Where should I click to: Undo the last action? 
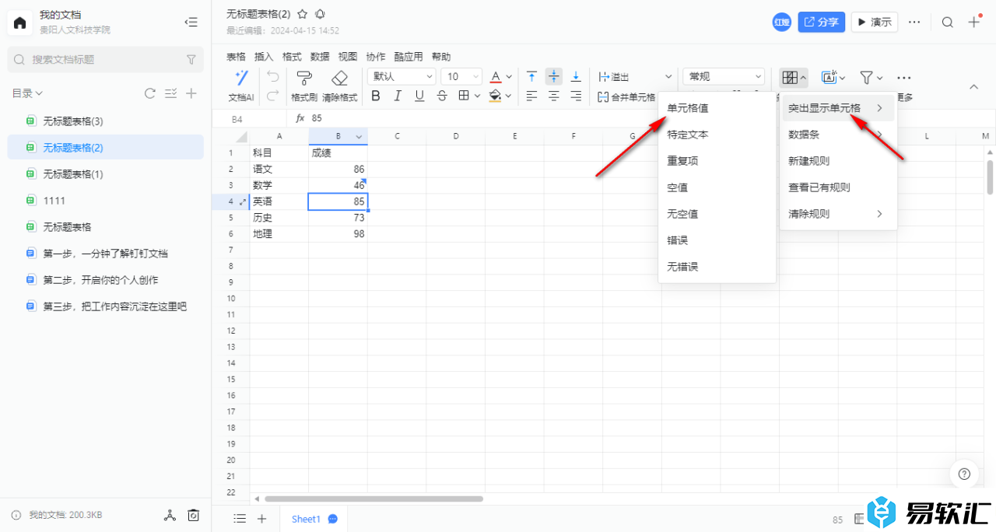pyautogui.click(x=272, y=76)
